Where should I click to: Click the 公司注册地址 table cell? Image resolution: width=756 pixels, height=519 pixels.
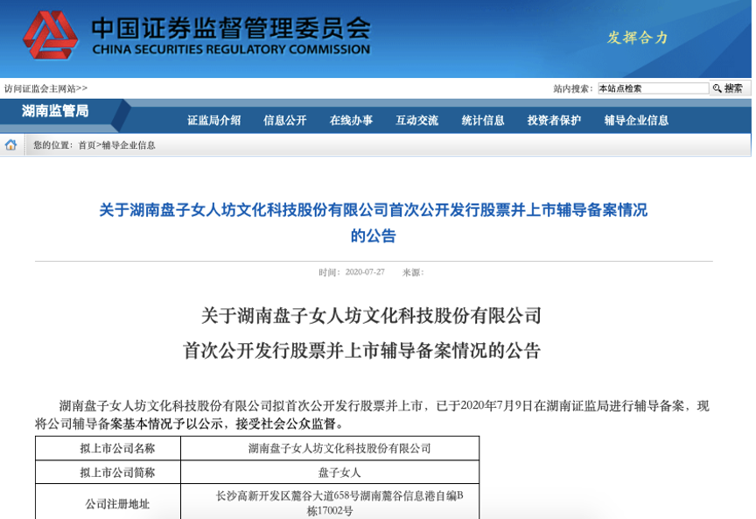(108, 502)
